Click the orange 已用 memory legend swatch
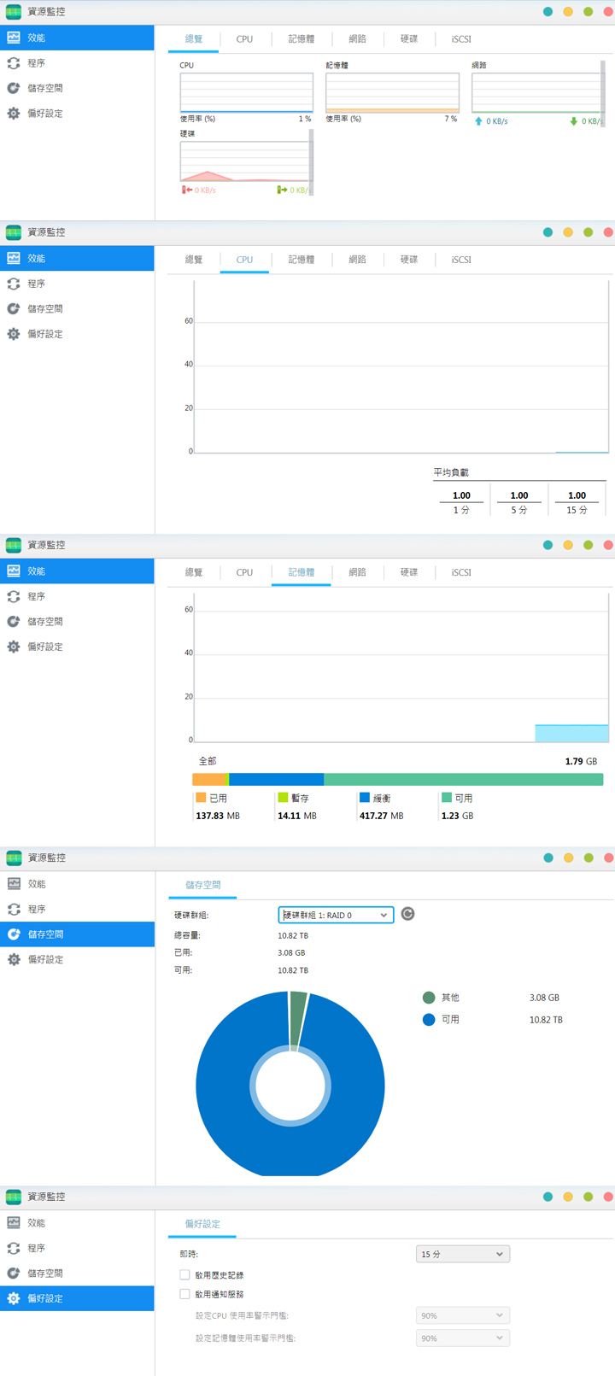This screenshot has height=1376, width=615. (x=201, y=798)
